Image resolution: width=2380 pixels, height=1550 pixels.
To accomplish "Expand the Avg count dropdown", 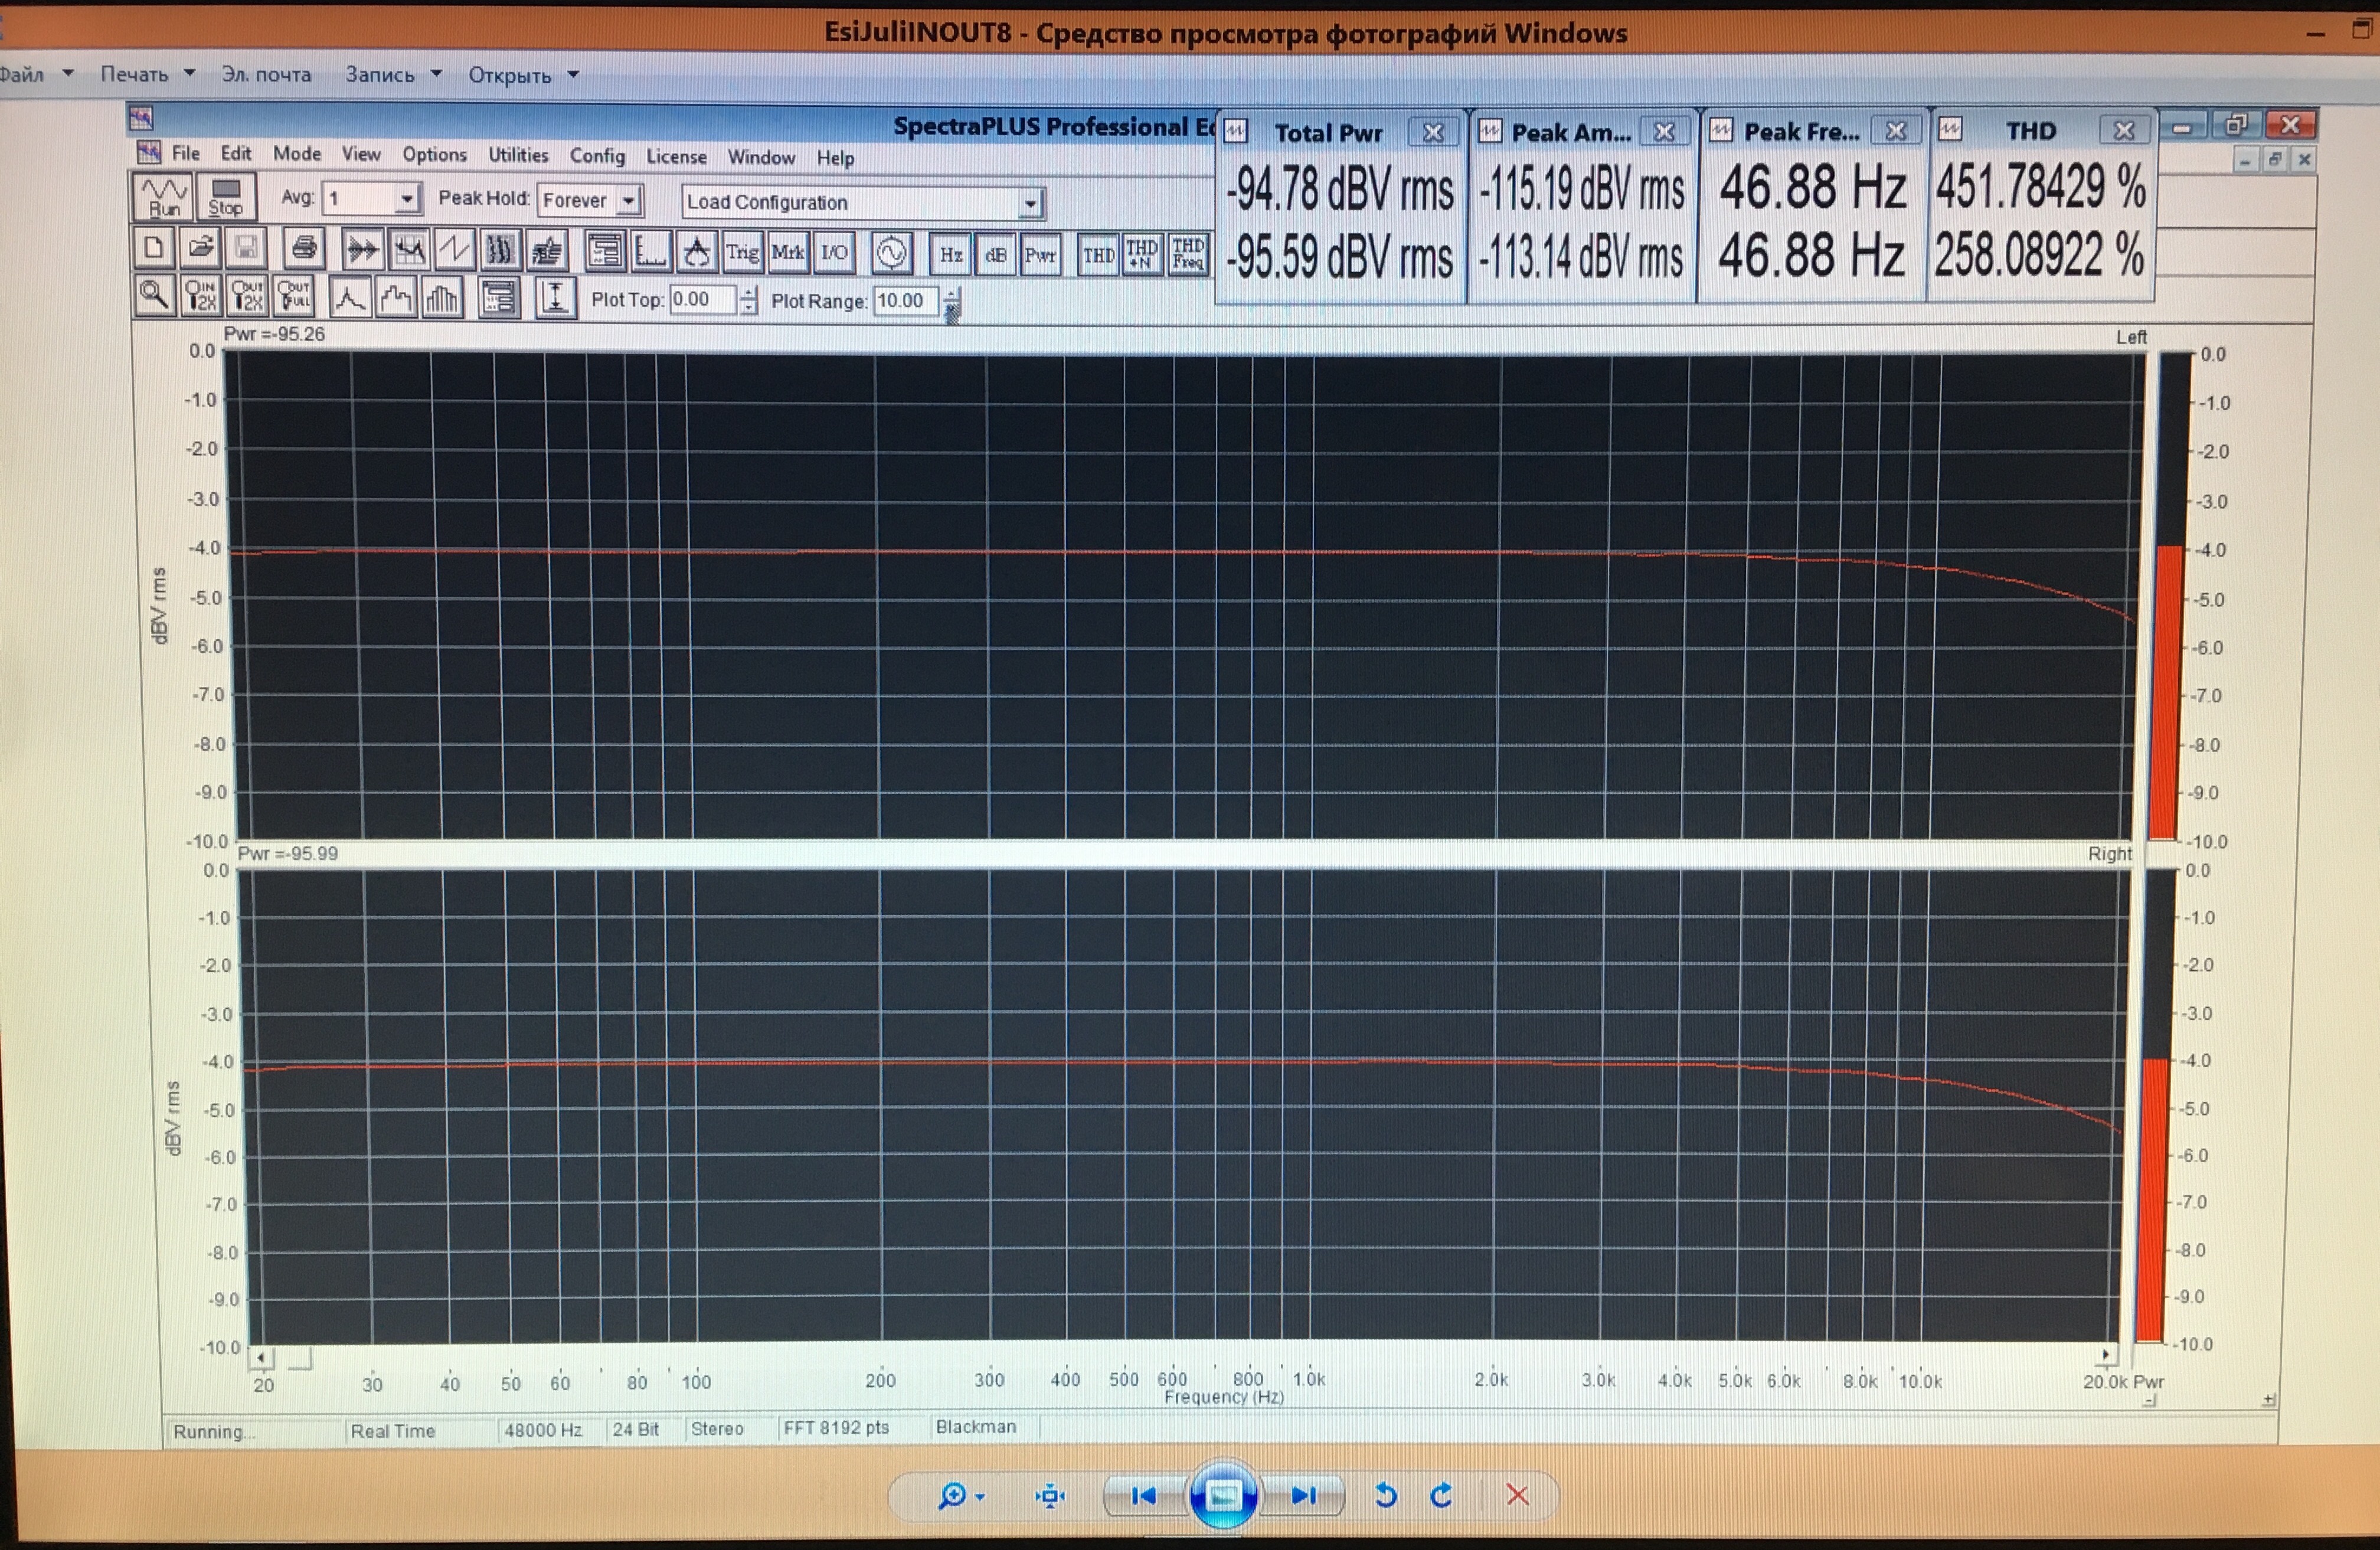I will [x=406, y=199].
